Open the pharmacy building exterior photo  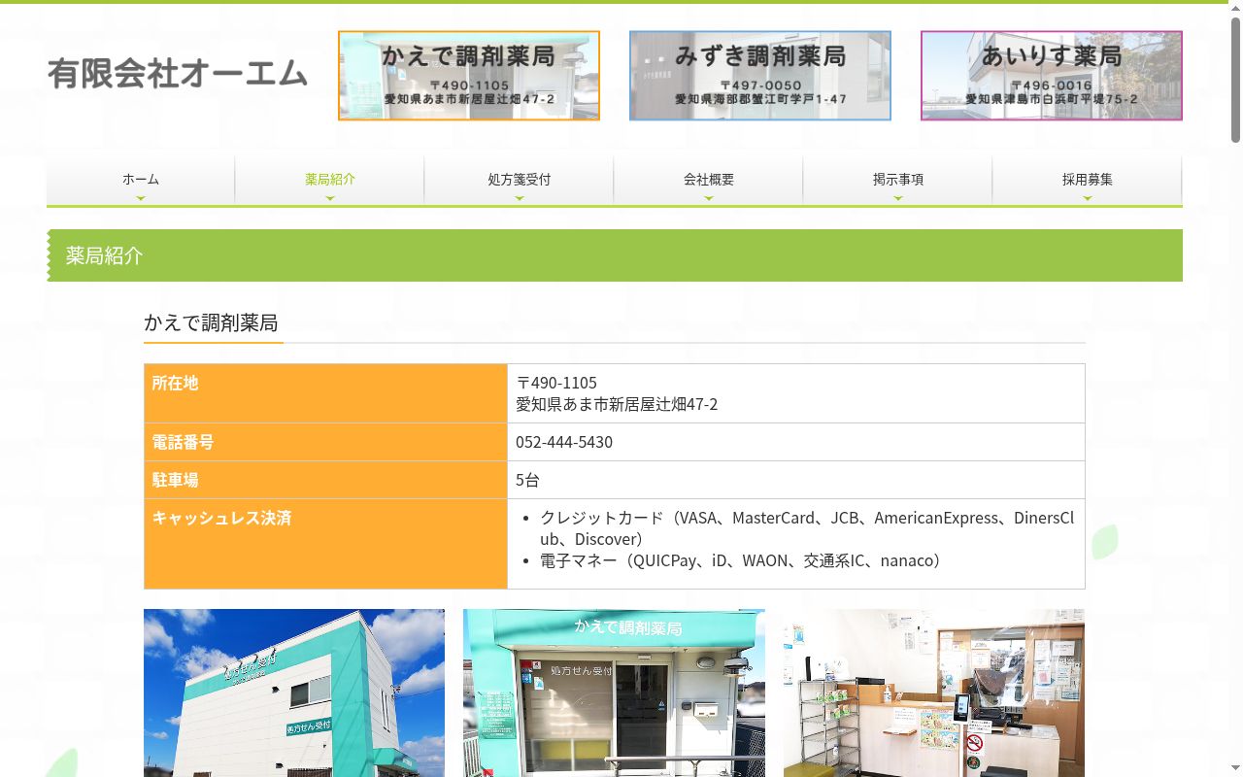[x=294, y=693]
